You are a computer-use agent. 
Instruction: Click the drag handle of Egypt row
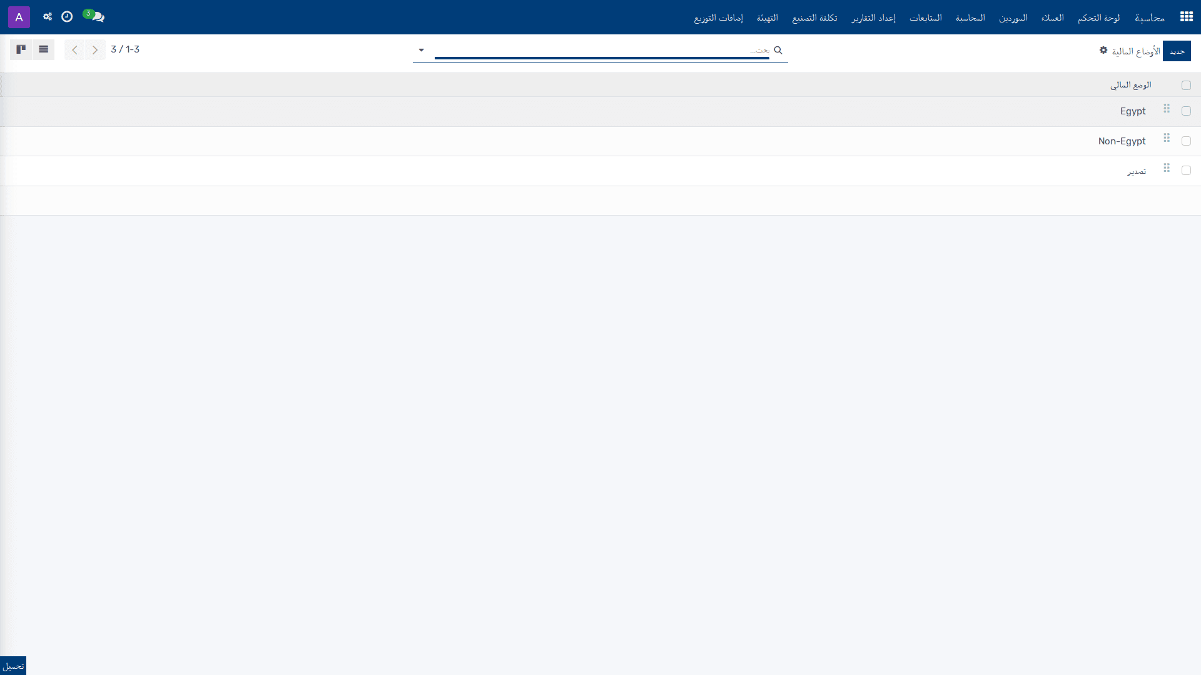pos(1167,109)
